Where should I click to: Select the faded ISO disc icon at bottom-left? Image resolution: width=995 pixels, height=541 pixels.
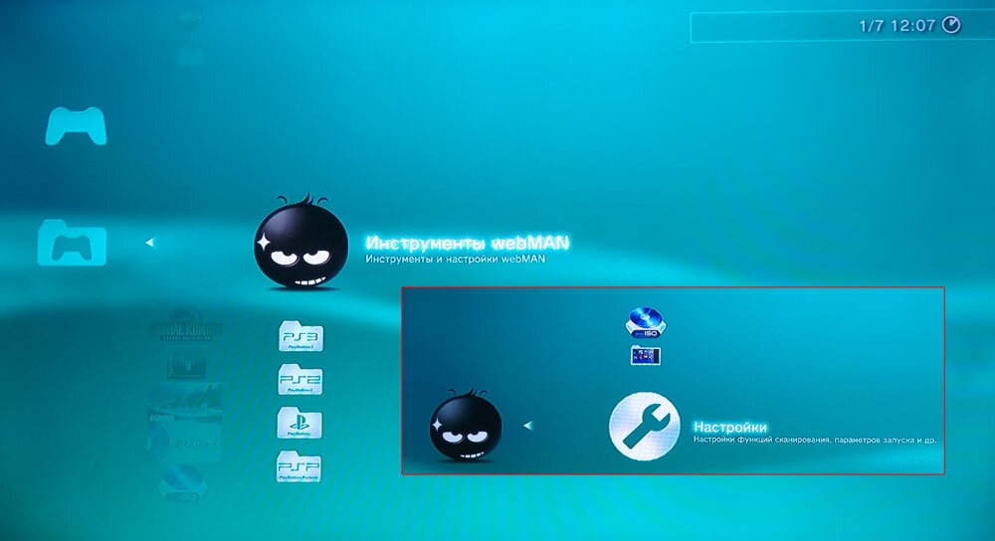tap(184, 484)
